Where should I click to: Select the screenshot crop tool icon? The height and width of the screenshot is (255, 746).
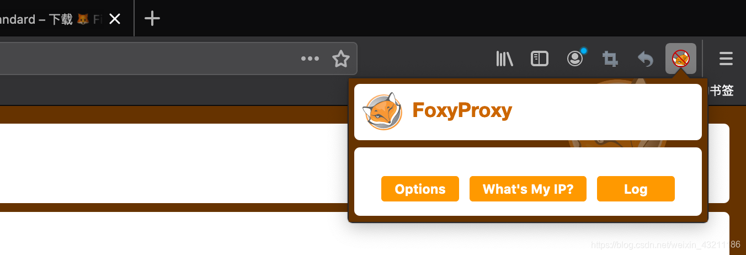(x=610, y=59)
